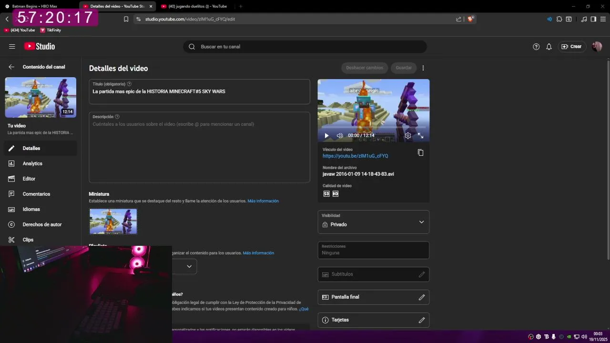Screen dimensions: 610x343
Task: Click the share page icon in address bar
Action: [458, 19]
